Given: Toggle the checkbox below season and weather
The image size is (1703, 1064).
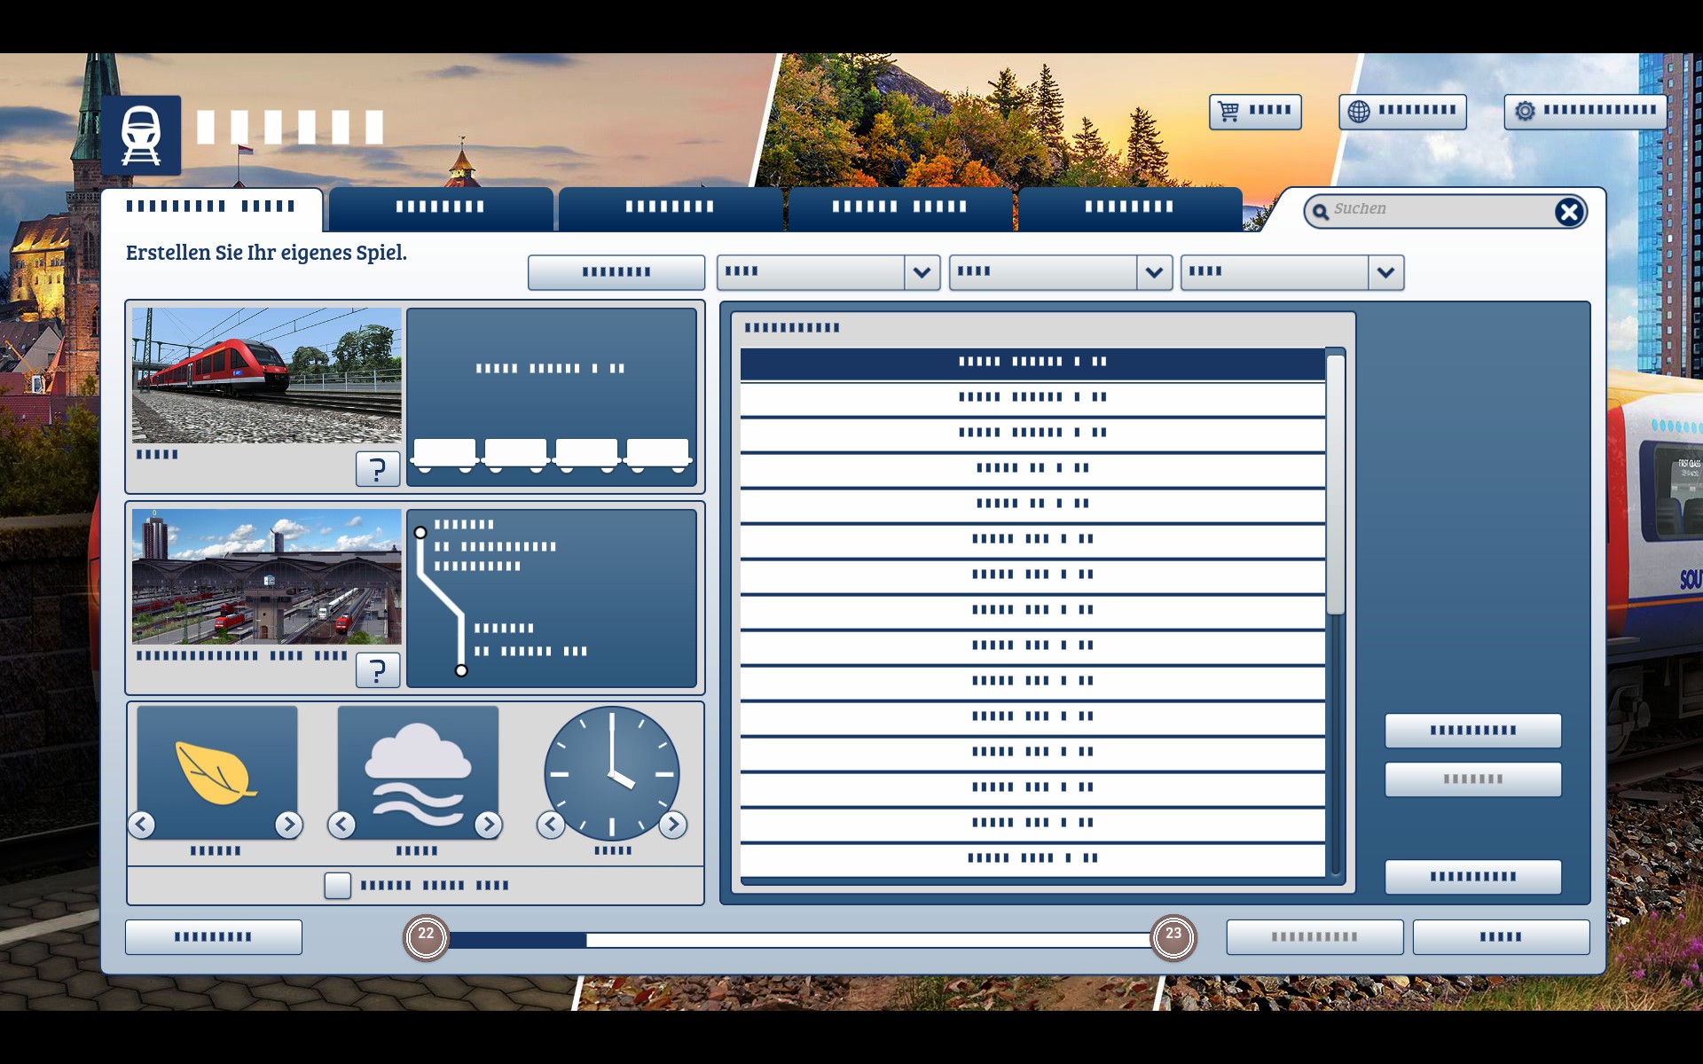Looking at the screenshot, I should [x=337, y=885].
